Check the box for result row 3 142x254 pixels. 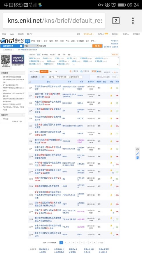pos(30,103)
